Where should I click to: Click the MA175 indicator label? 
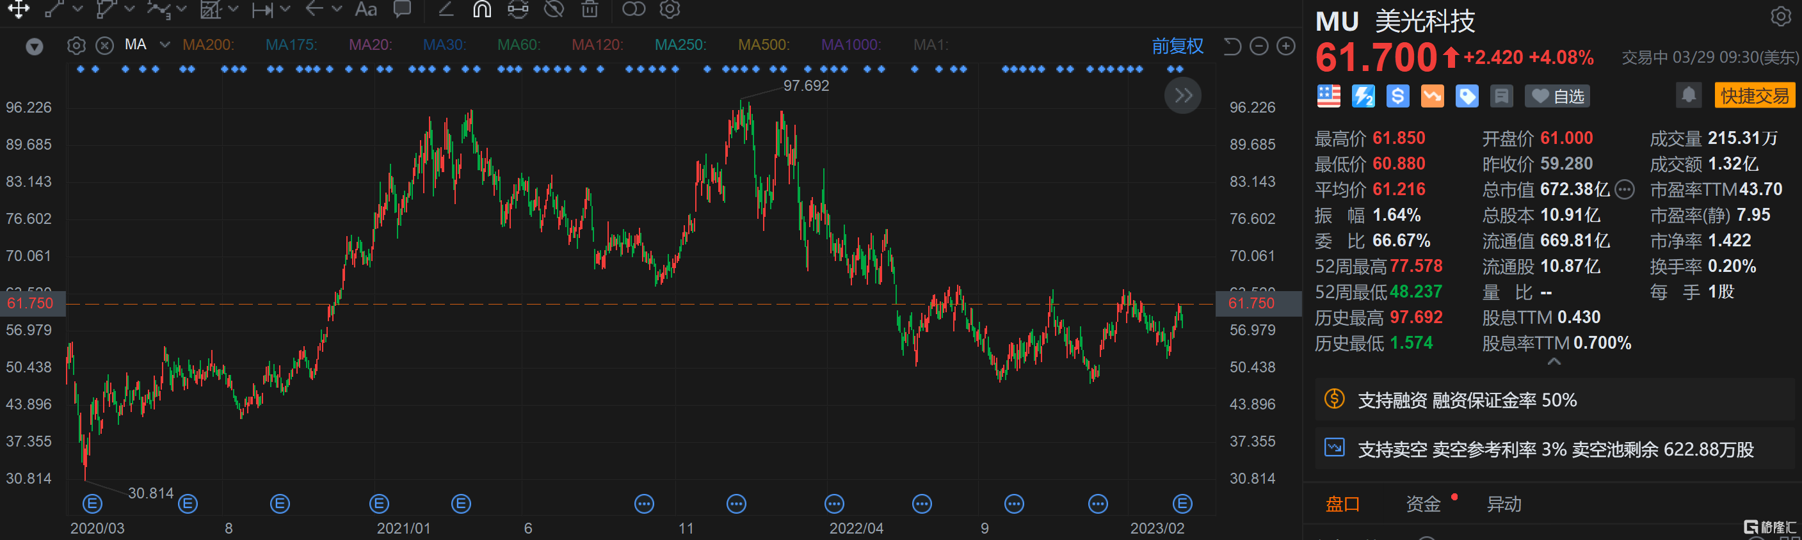(292, 45)
